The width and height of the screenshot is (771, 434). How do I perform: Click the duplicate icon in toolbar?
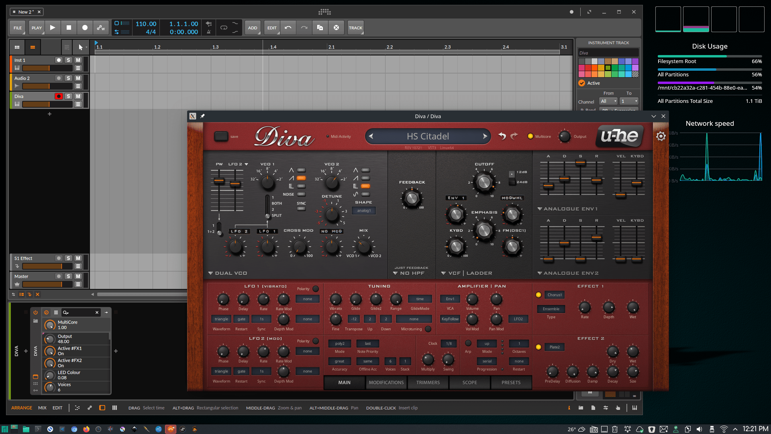pos(320,28)
